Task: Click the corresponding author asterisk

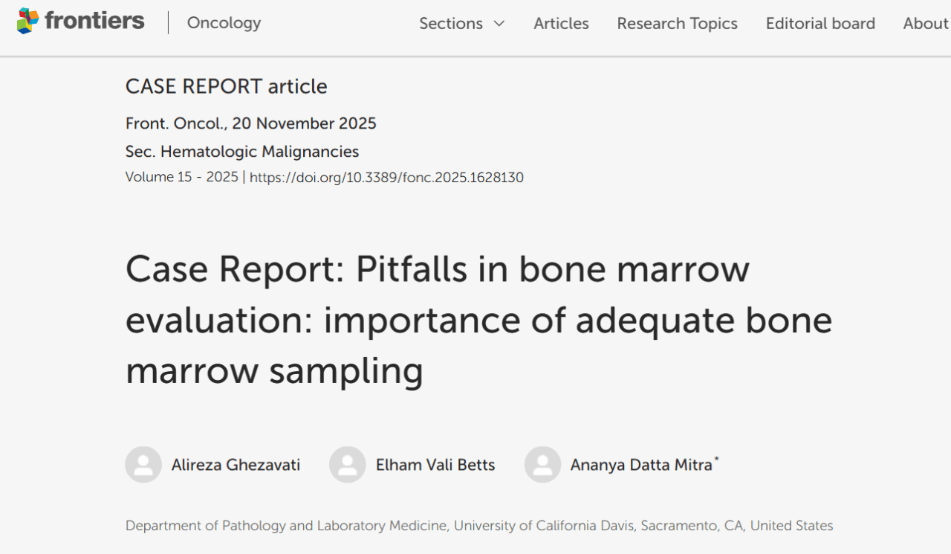Action: click(x=715, y=459)
